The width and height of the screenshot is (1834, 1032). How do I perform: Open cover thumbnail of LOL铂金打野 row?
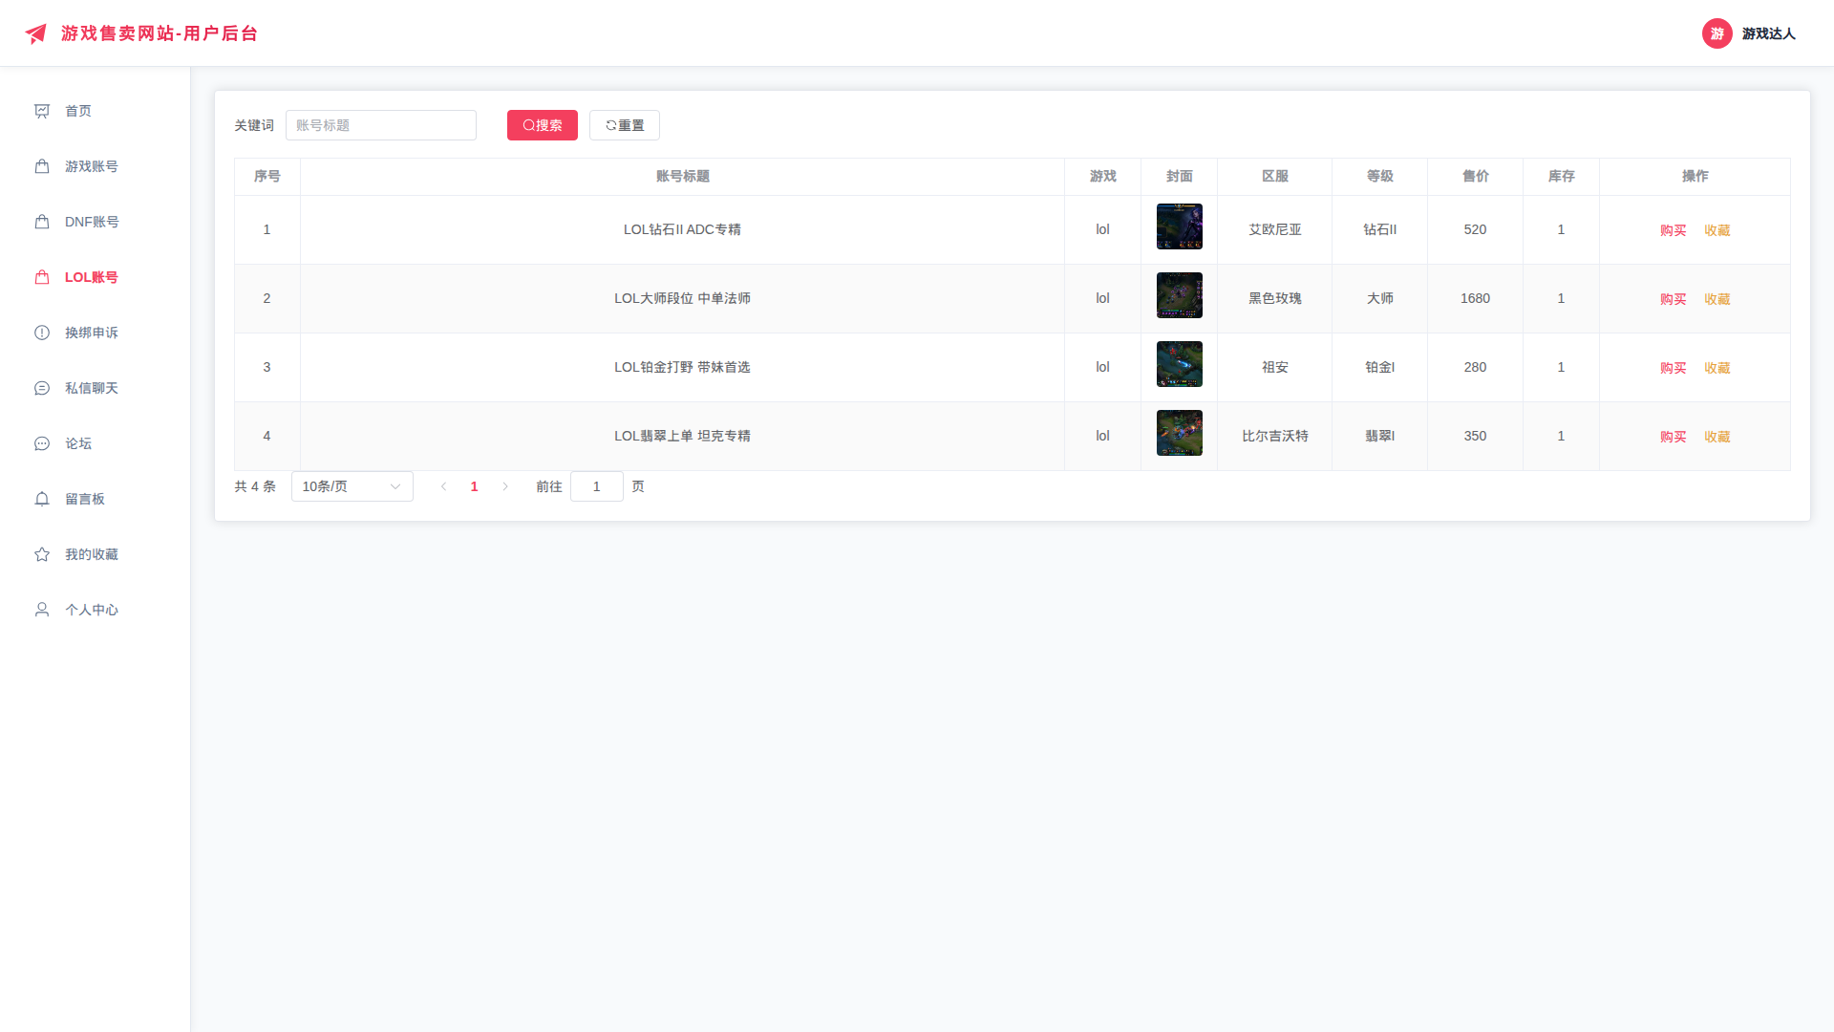(1179, 364)
